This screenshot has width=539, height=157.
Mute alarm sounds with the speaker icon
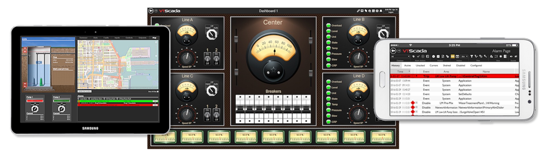coord(511,57)
